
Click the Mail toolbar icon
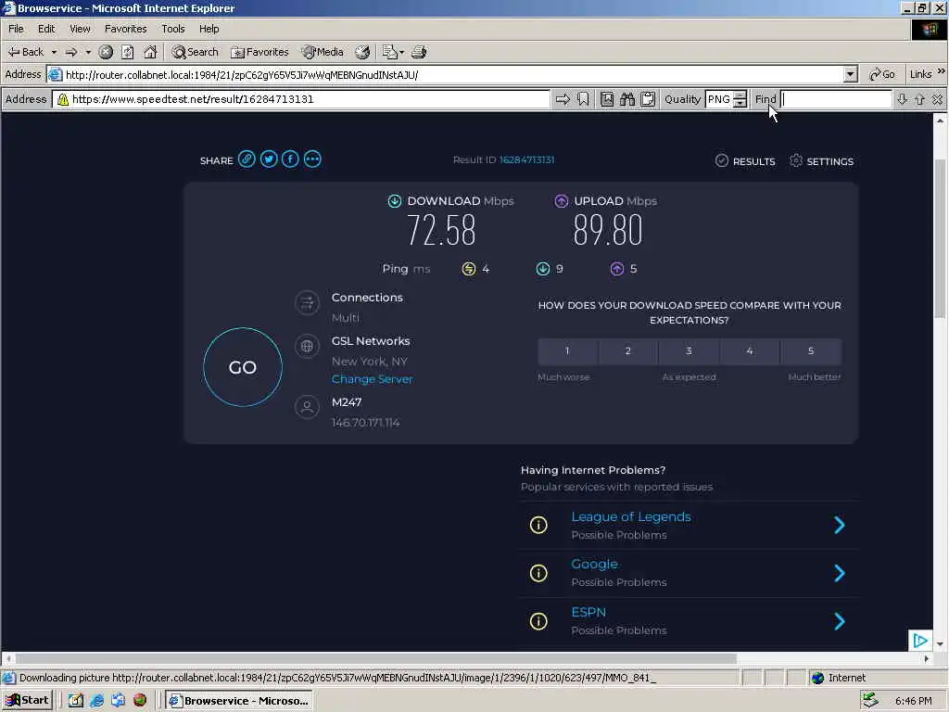pyautogui.click(x=389, y=52)
